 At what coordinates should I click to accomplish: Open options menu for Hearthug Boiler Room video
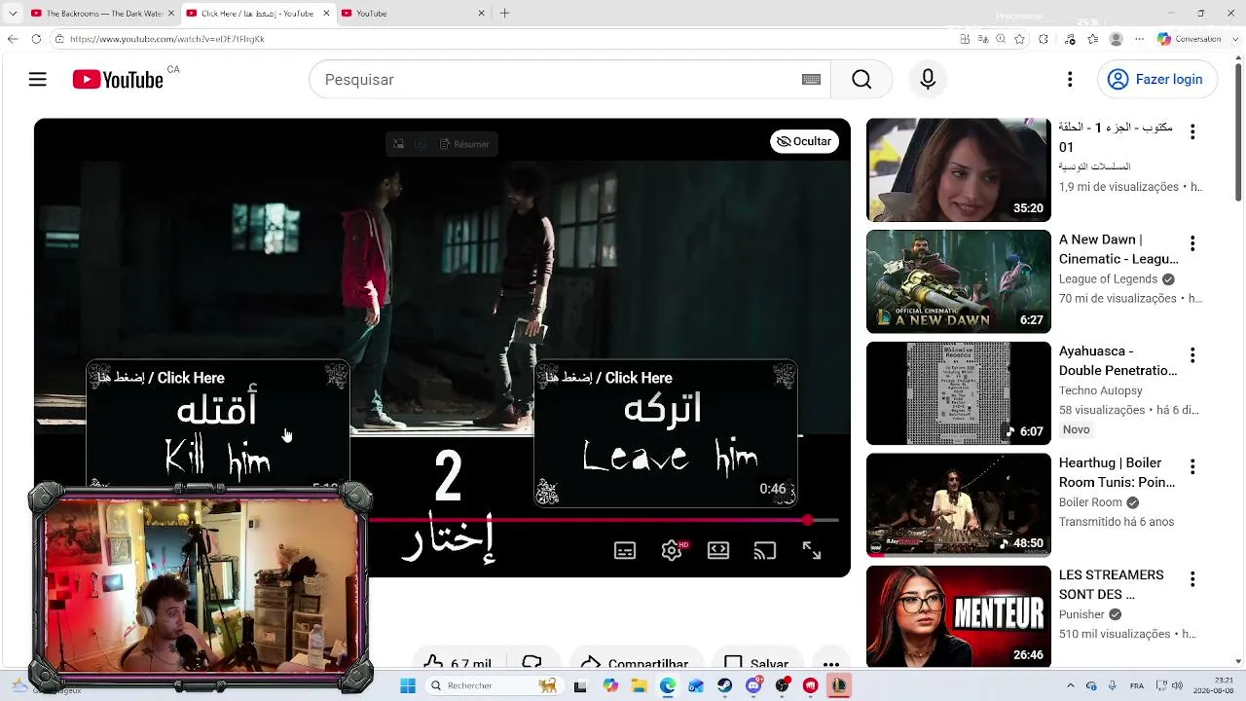[x=1192, y=467]
